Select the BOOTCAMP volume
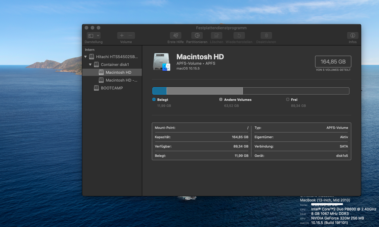This screenshot has width=379, height=227. pyautogui.click(x=111, y=88)
